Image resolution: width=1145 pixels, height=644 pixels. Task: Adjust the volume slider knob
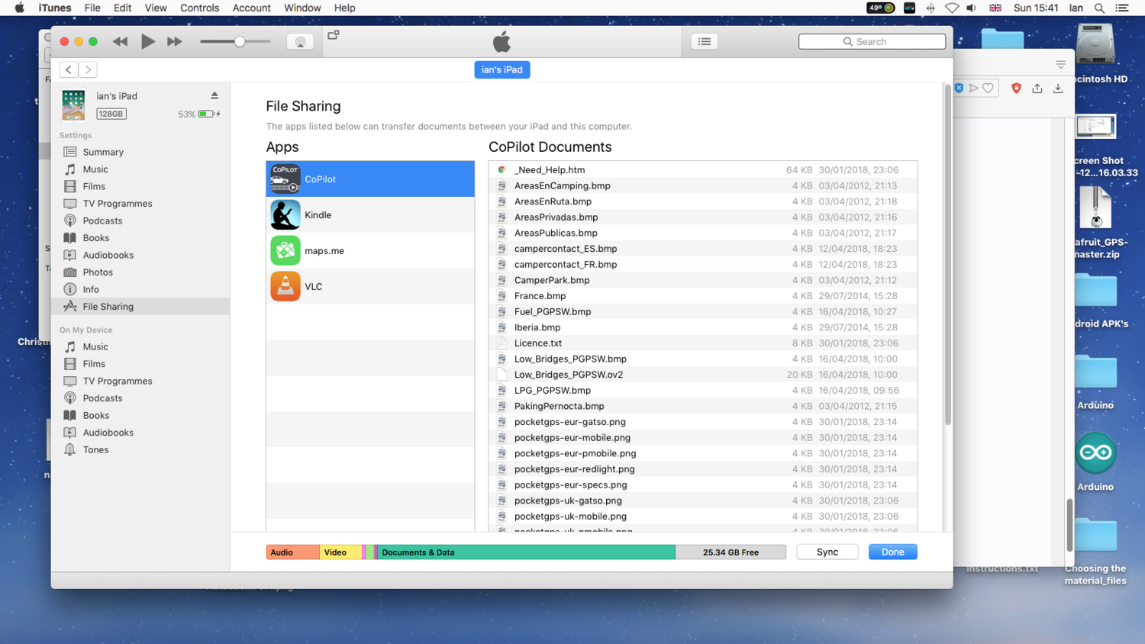coord(240,42)
